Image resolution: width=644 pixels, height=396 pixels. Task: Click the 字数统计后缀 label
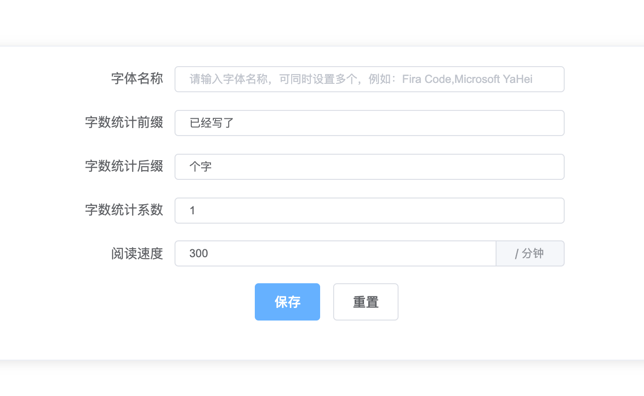tap(124, 166)
